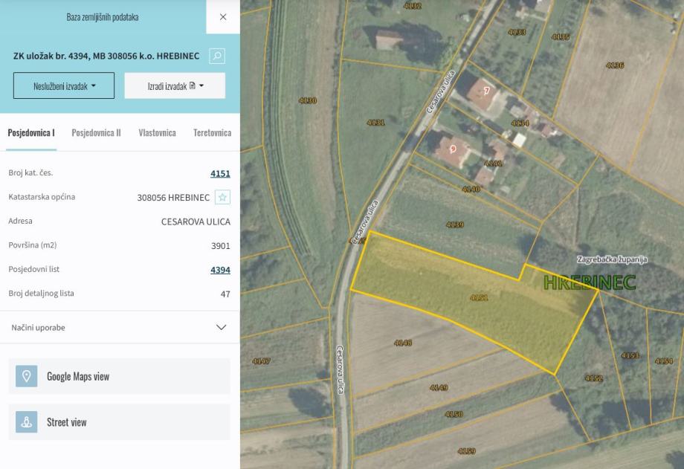Expand the Načini uporabe section
The height and width of the screenshot is (469, 684).
(x=119, y=327)
